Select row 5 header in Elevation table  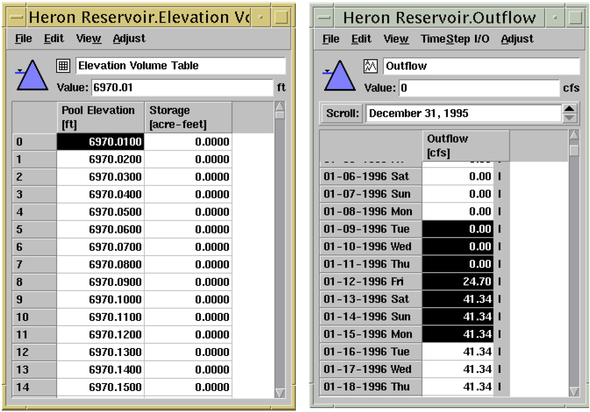(x=34, y=229)
